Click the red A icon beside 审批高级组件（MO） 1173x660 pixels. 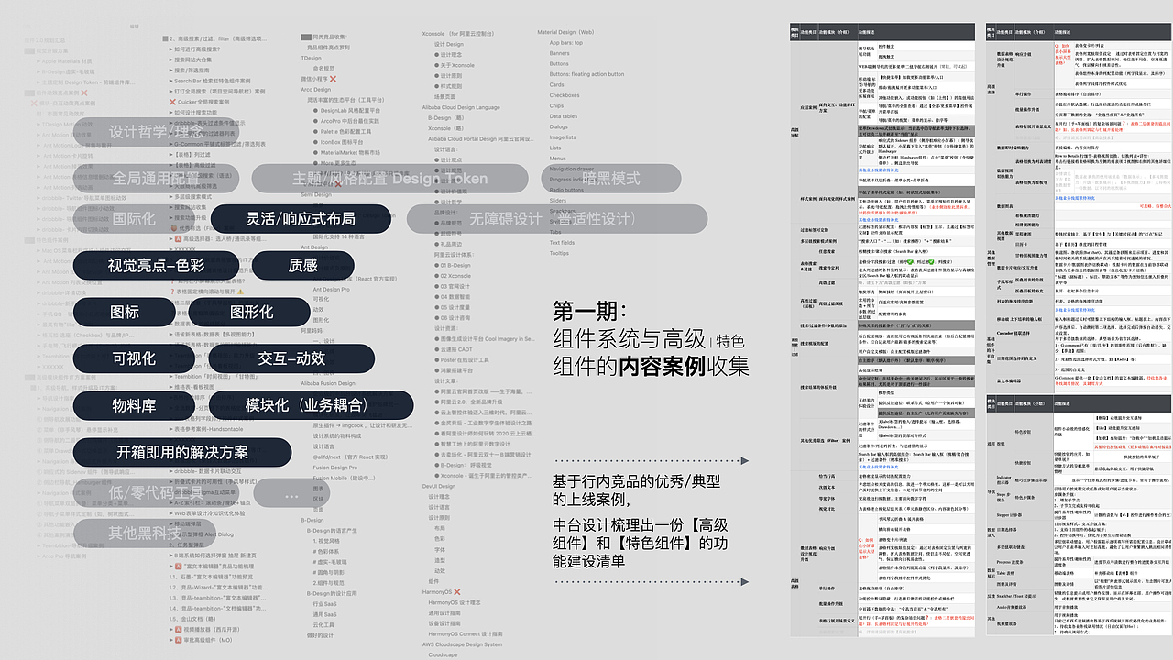click(x=177, y=640)
